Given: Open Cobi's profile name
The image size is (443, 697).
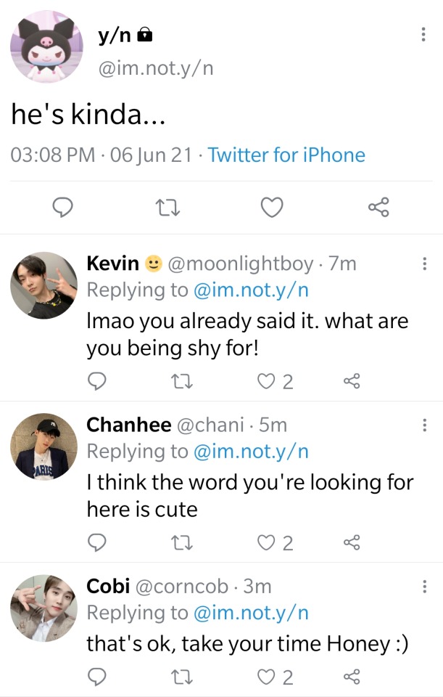Looking at the screenshot, I should [108, 586].
